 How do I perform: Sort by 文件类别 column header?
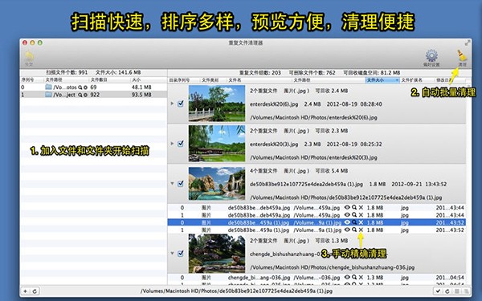[x=213, y=79]
